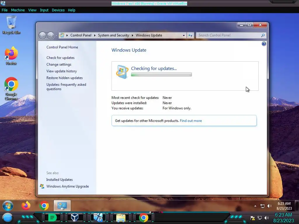
Task: Open View update history link
Action: point(62,71)
